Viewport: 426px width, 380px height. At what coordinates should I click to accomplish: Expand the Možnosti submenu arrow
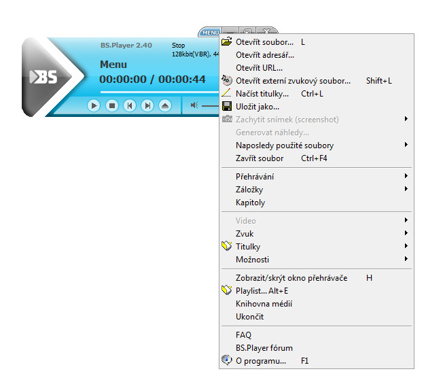406,259
